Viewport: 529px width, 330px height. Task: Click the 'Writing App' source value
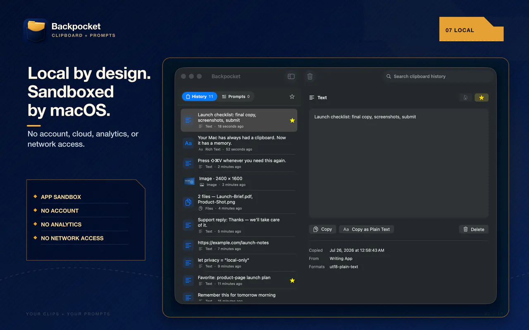[341, 259]
